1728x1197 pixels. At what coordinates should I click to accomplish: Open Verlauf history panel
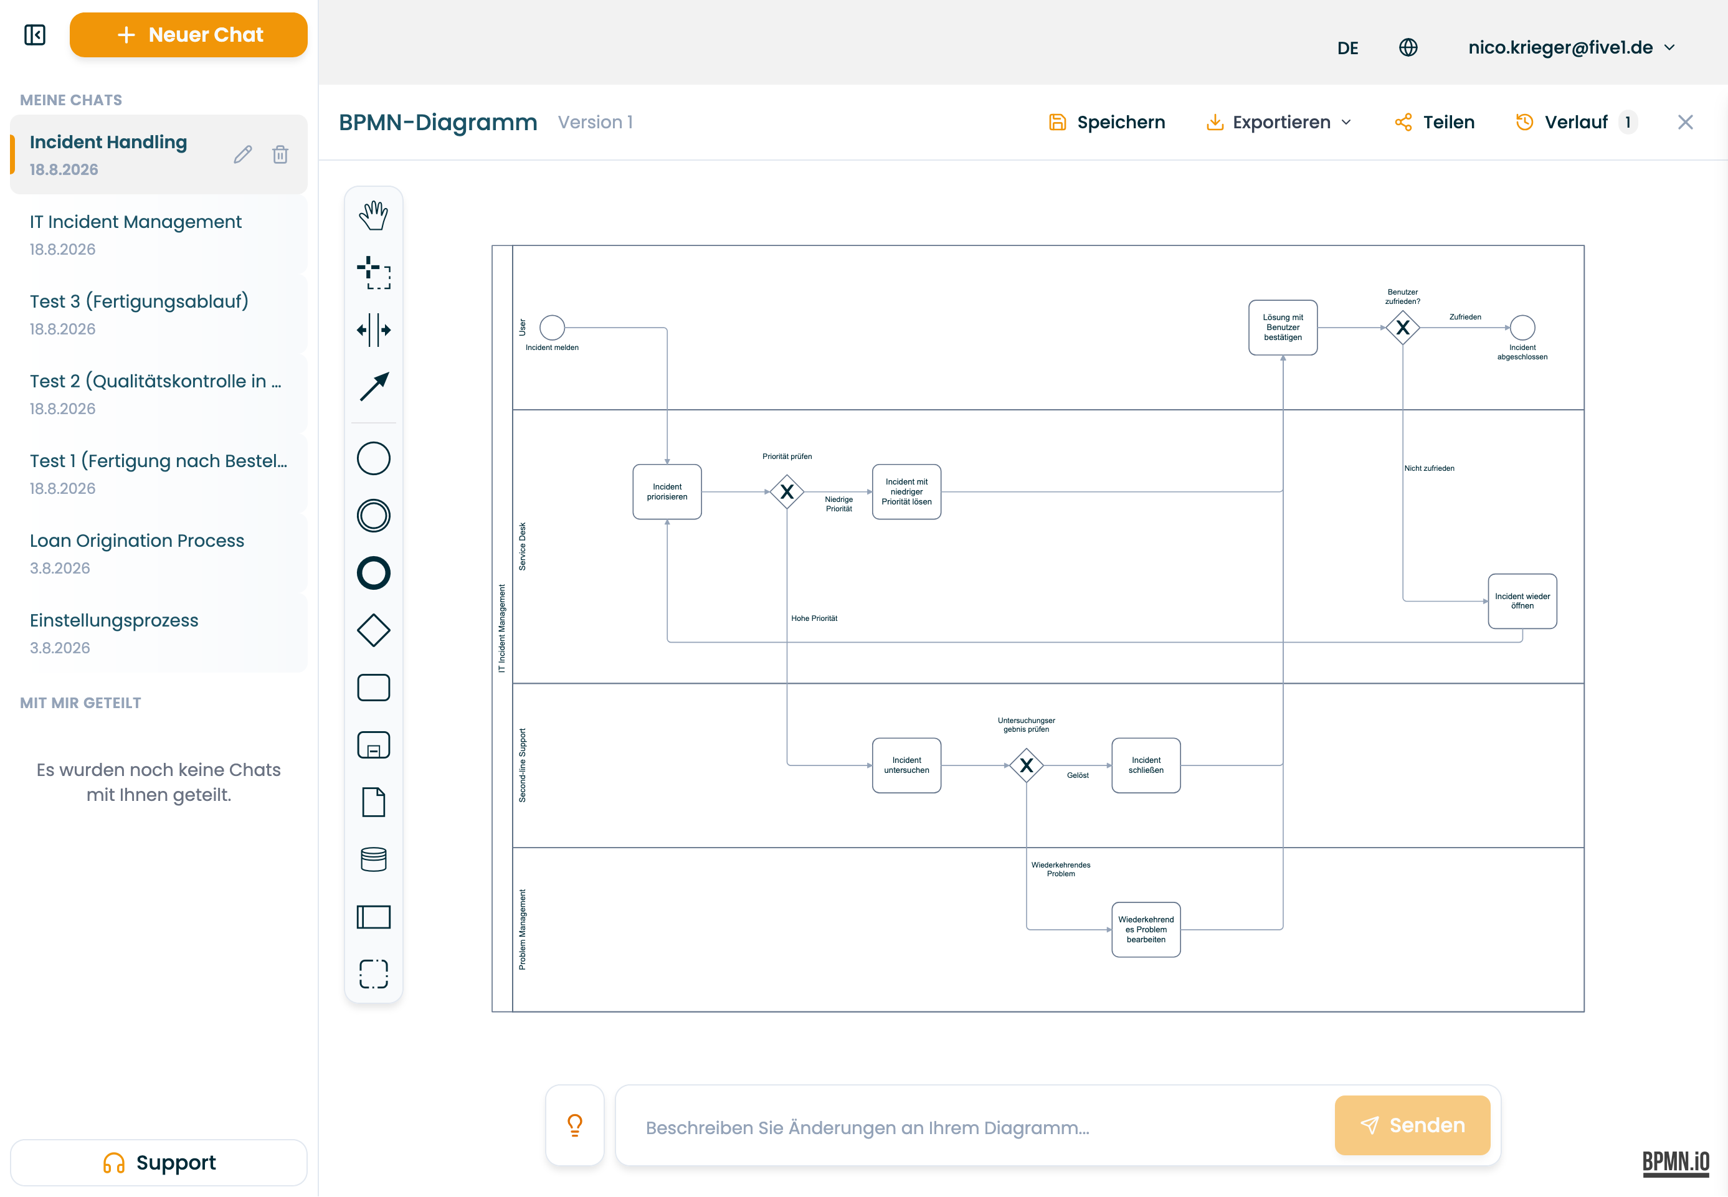[1576, 122]
